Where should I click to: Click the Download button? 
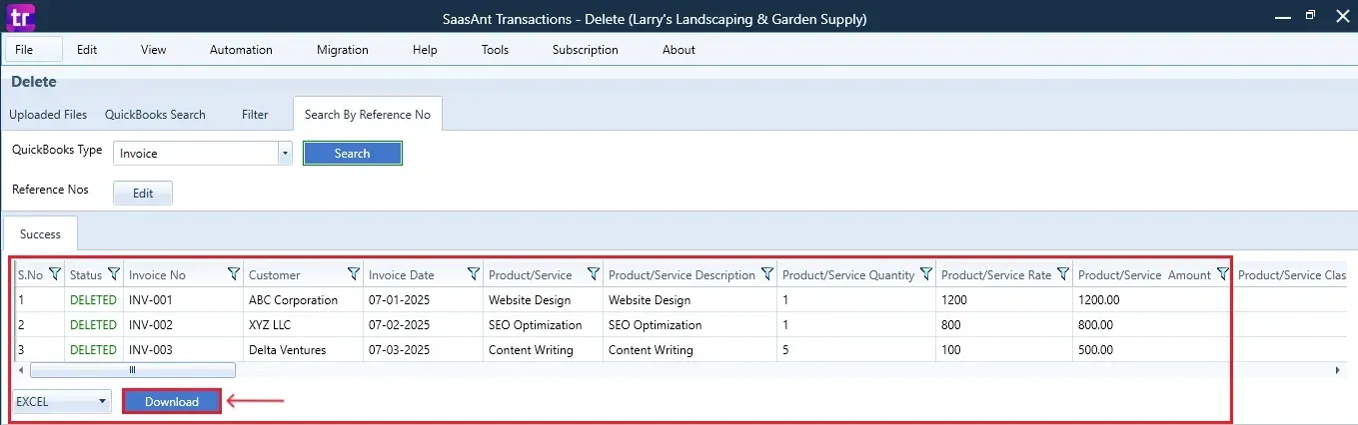(172, 402)
